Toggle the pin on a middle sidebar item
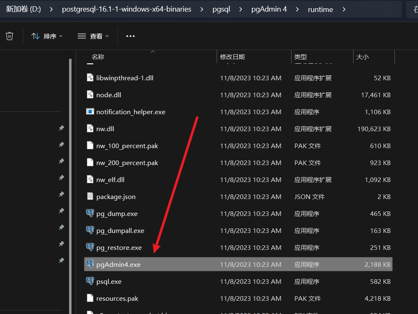This screenshot has height=314, width=418. click(x=61, y=194)
